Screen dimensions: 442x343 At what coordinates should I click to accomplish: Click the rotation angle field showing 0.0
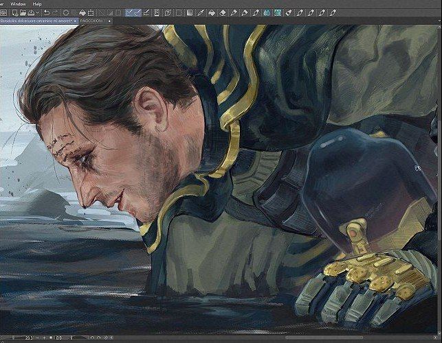coord(58,338)
